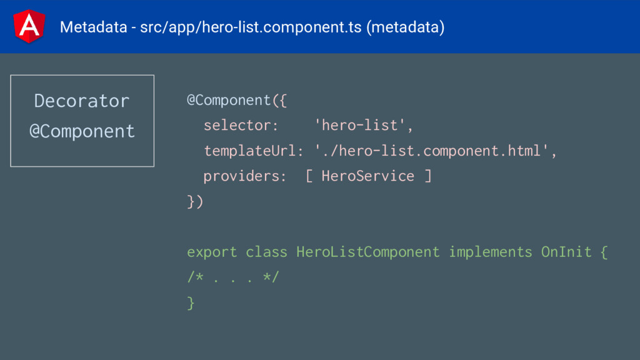Click the export keyword
The height and width of the screenshot is (360, 640).
pos(212,252)
